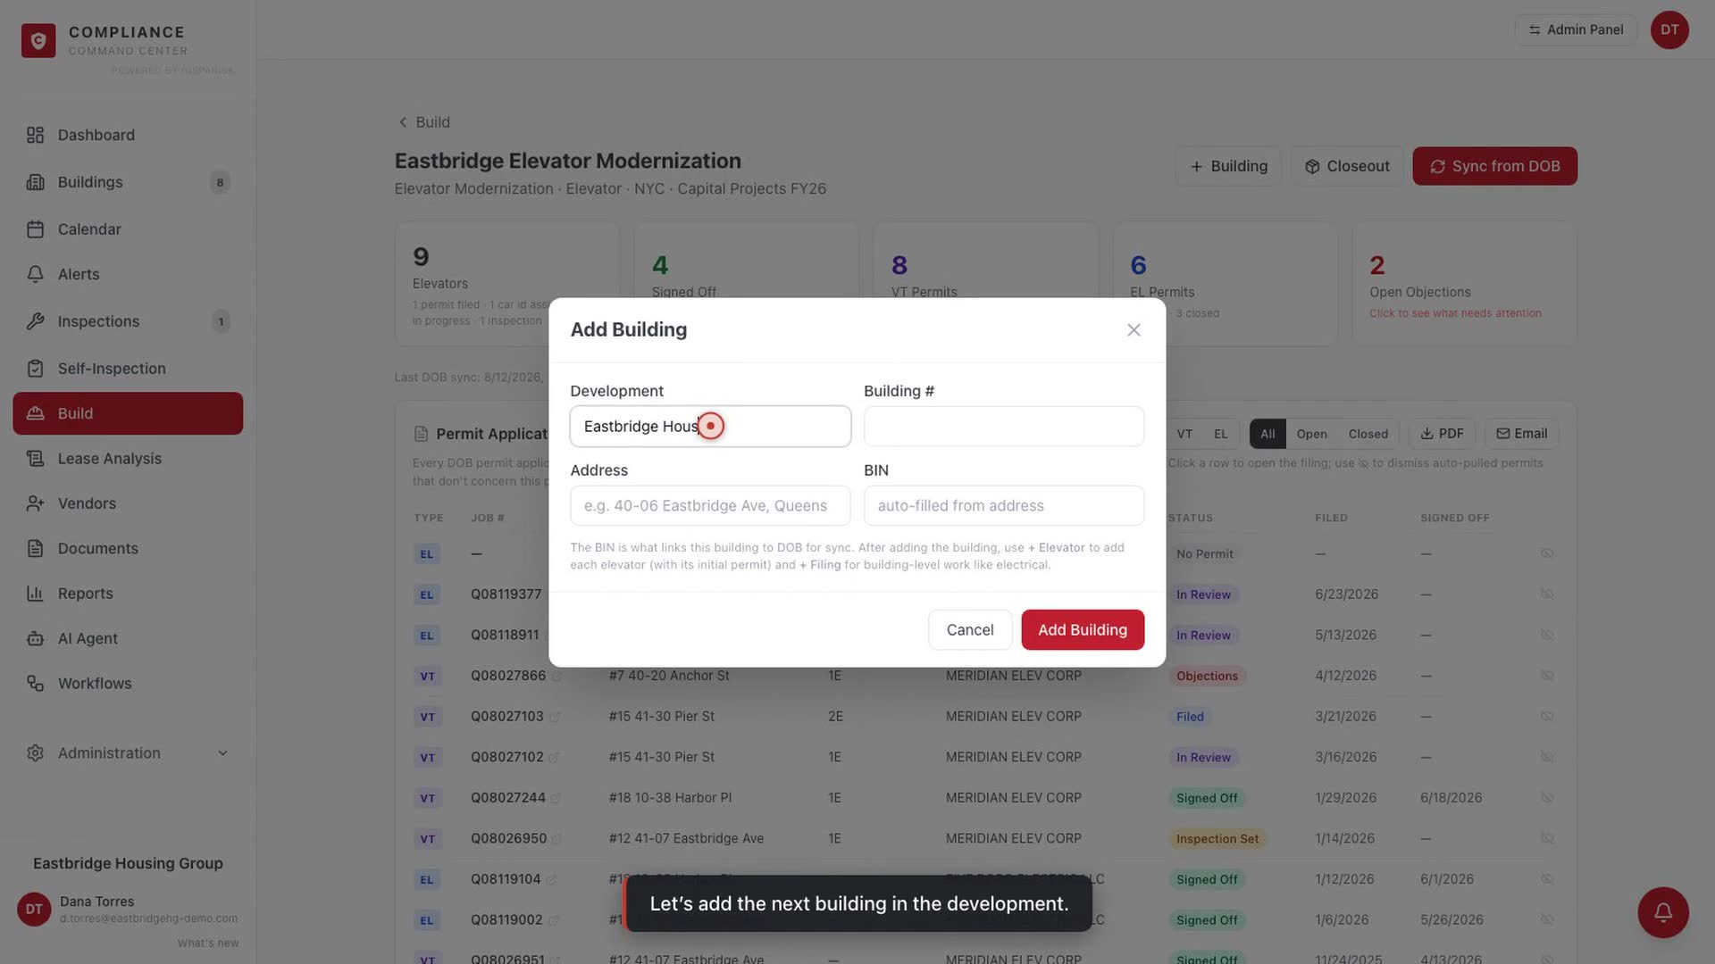Click the Compliance Command Center shield logo
Viewport: 1715px width, 964px height.
click(38, 40)
